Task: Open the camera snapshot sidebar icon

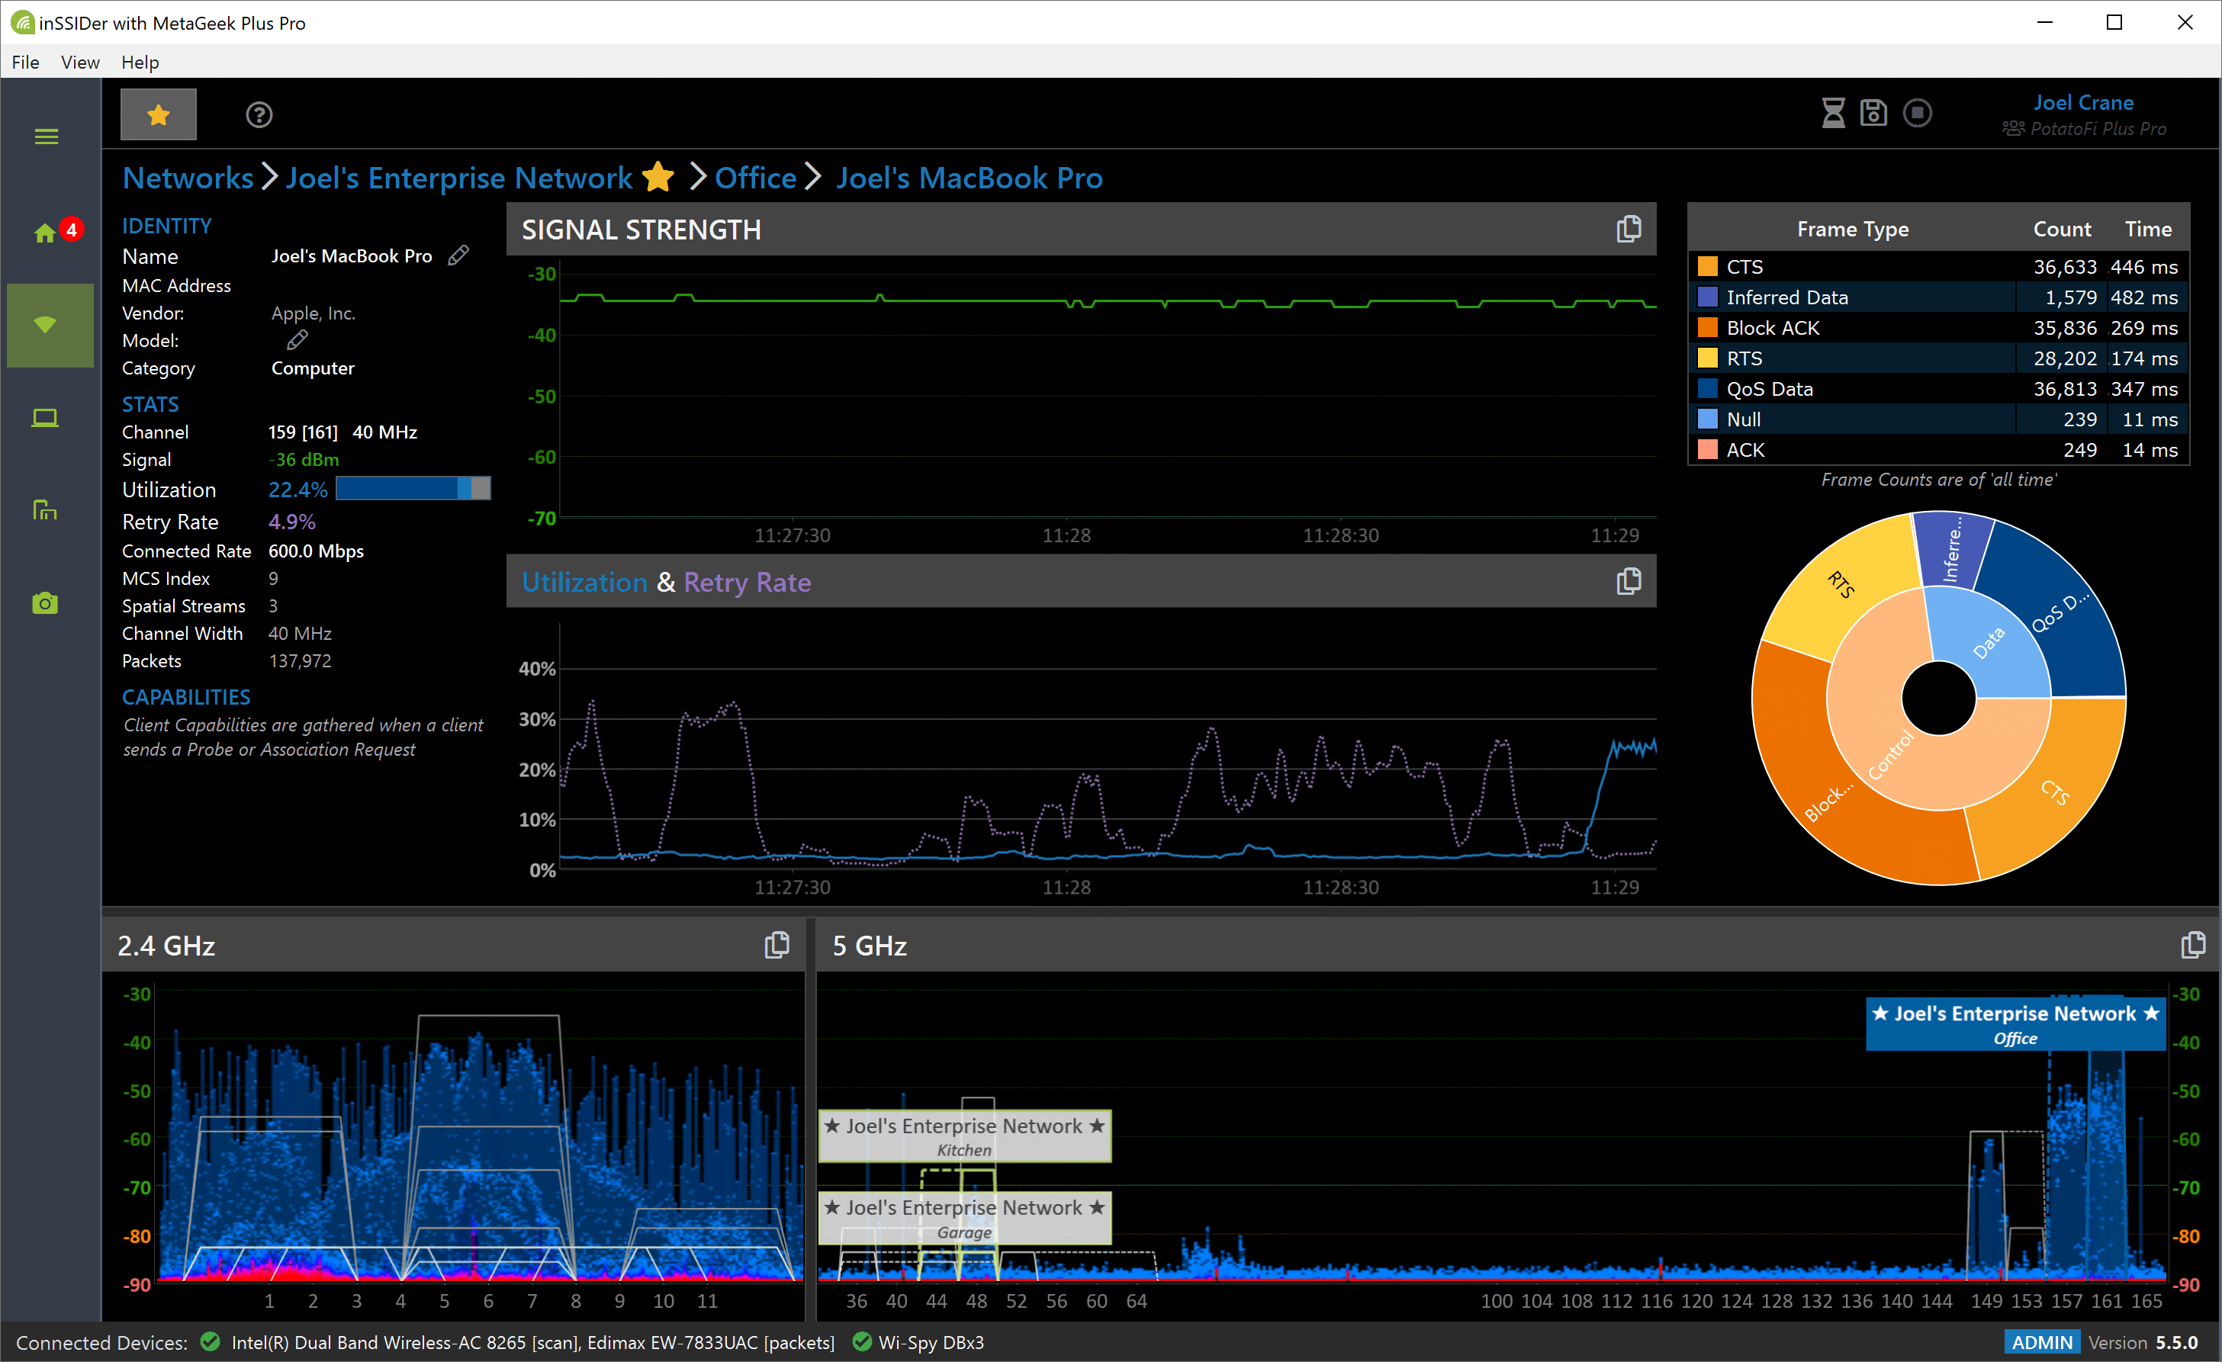Action: tap(45, 603)
